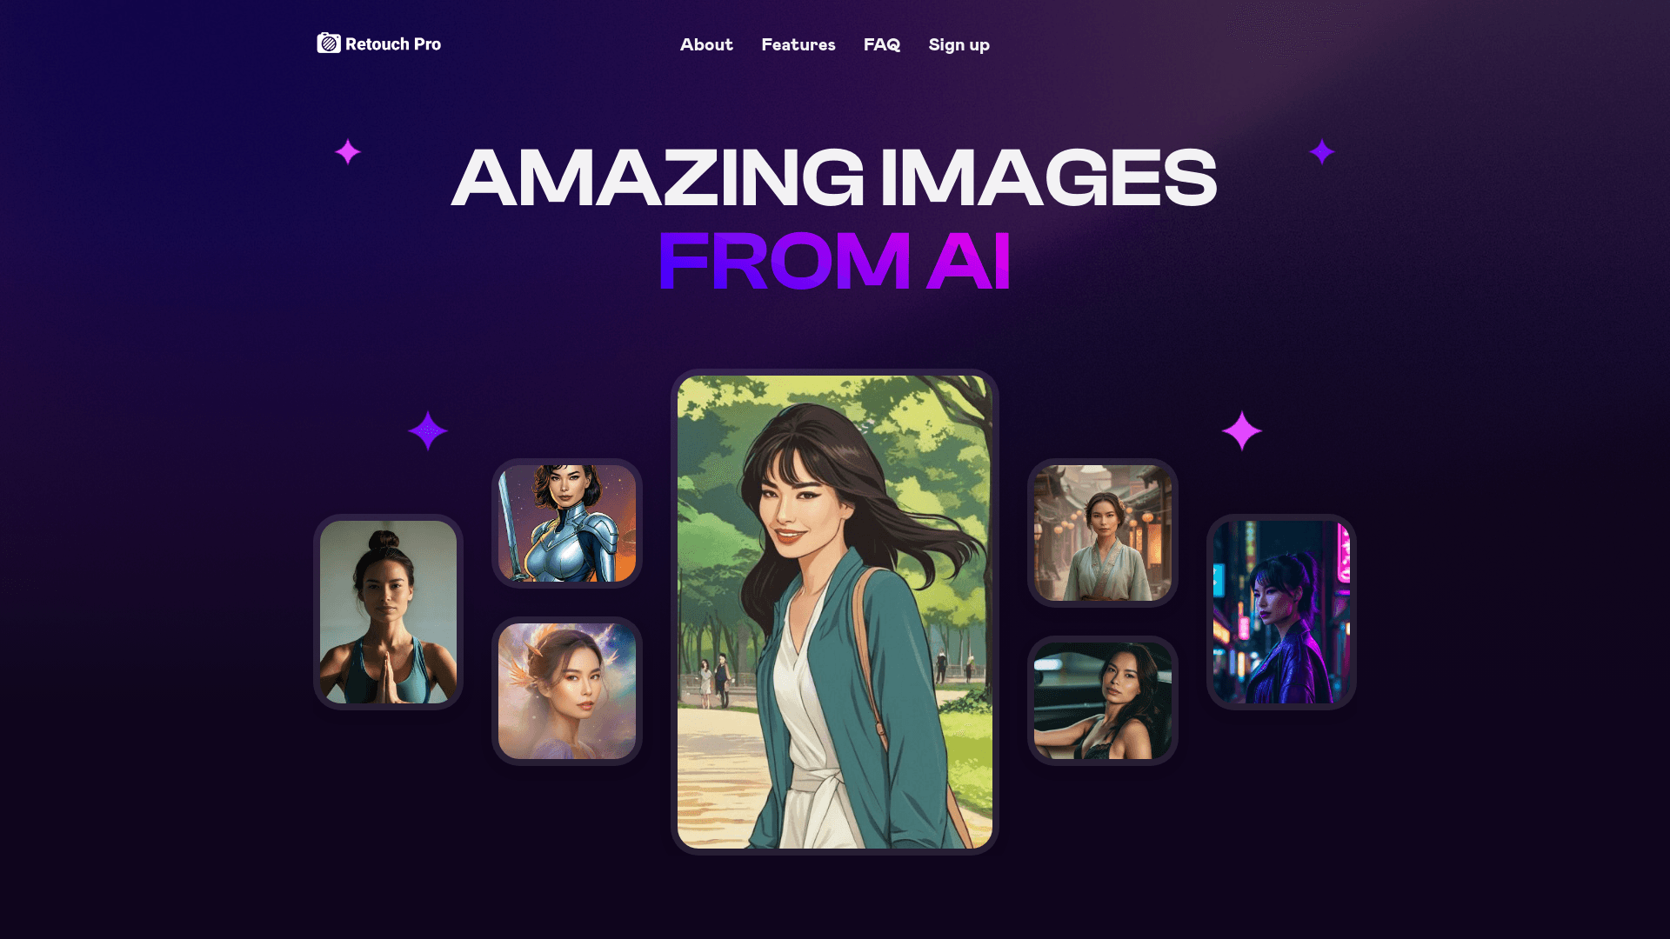Expand the About navigation menu item

tap(706, 44)
